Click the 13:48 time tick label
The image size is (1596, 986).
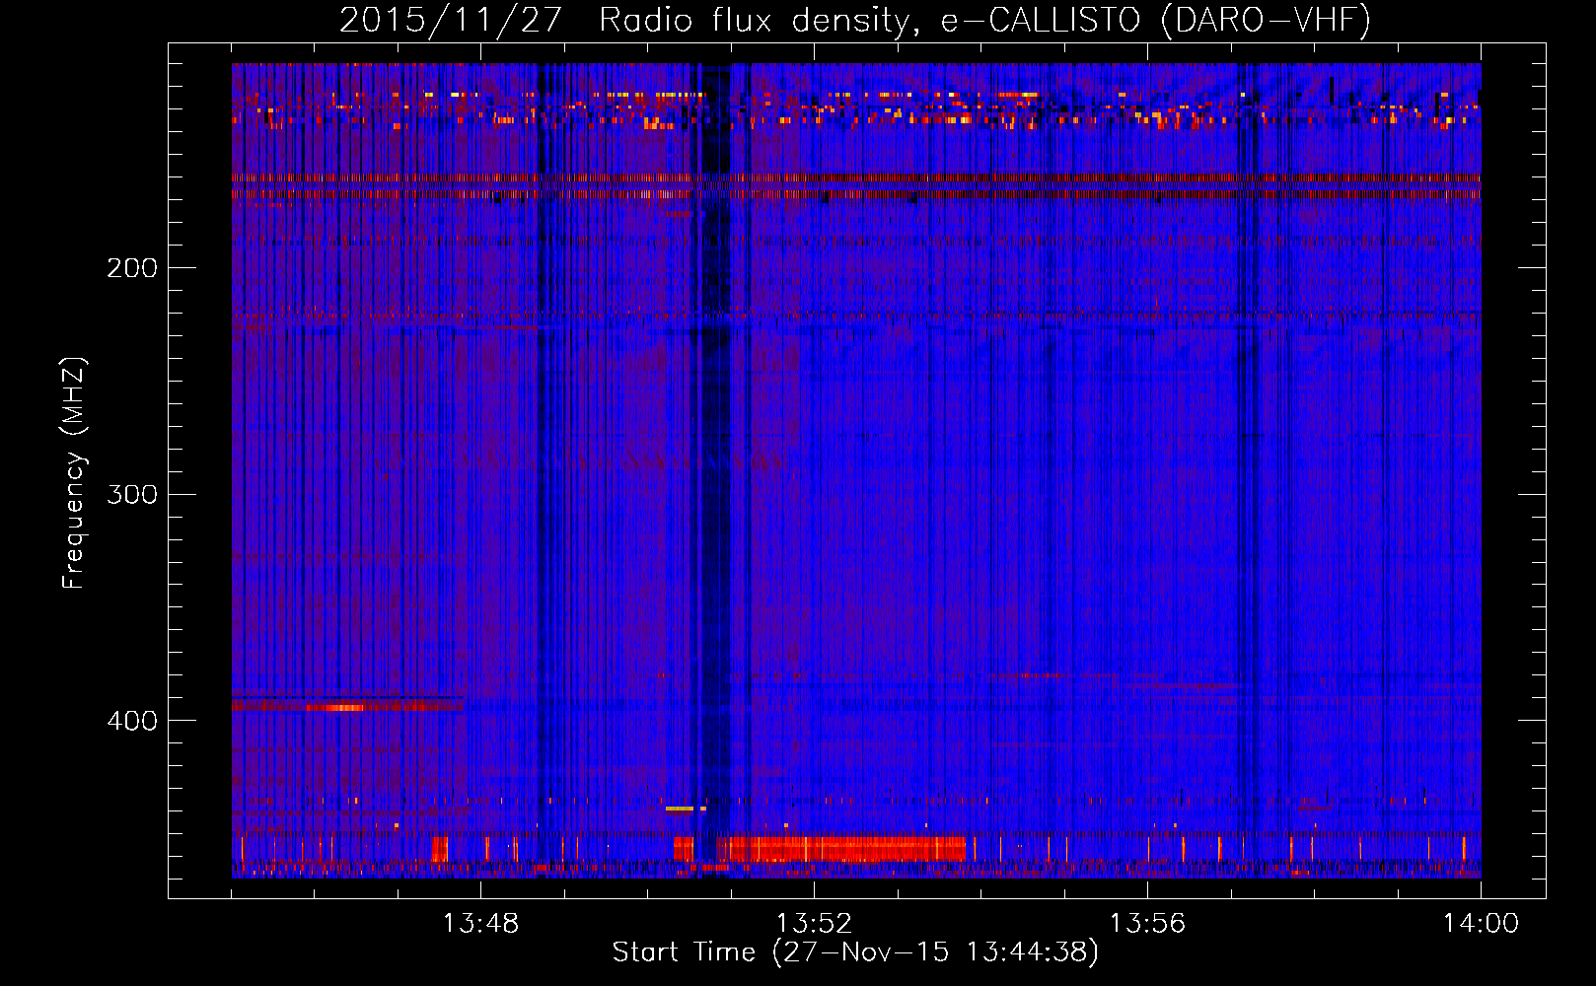click(480, 924)
